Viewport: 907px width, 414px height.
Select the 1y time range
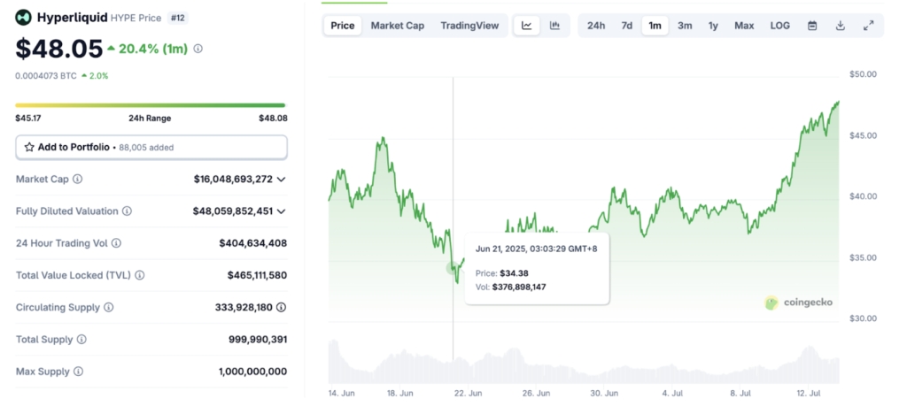point(713,26)
